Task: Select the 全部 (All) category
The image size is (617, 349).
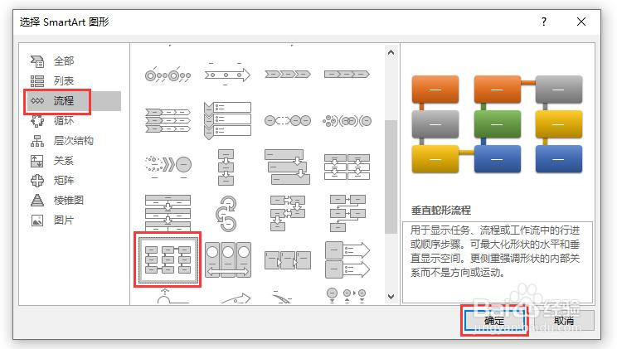Action: [x=63, y=61]
